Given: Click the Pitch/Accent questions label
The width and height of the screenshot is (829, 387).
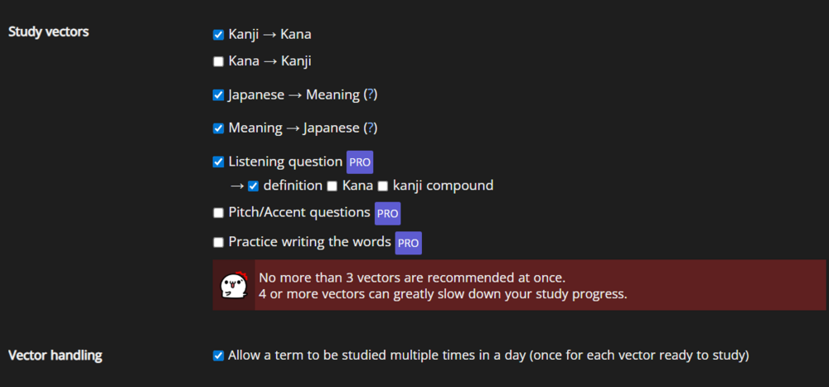Looking at the screenshot, I should (x=299, y=213).
